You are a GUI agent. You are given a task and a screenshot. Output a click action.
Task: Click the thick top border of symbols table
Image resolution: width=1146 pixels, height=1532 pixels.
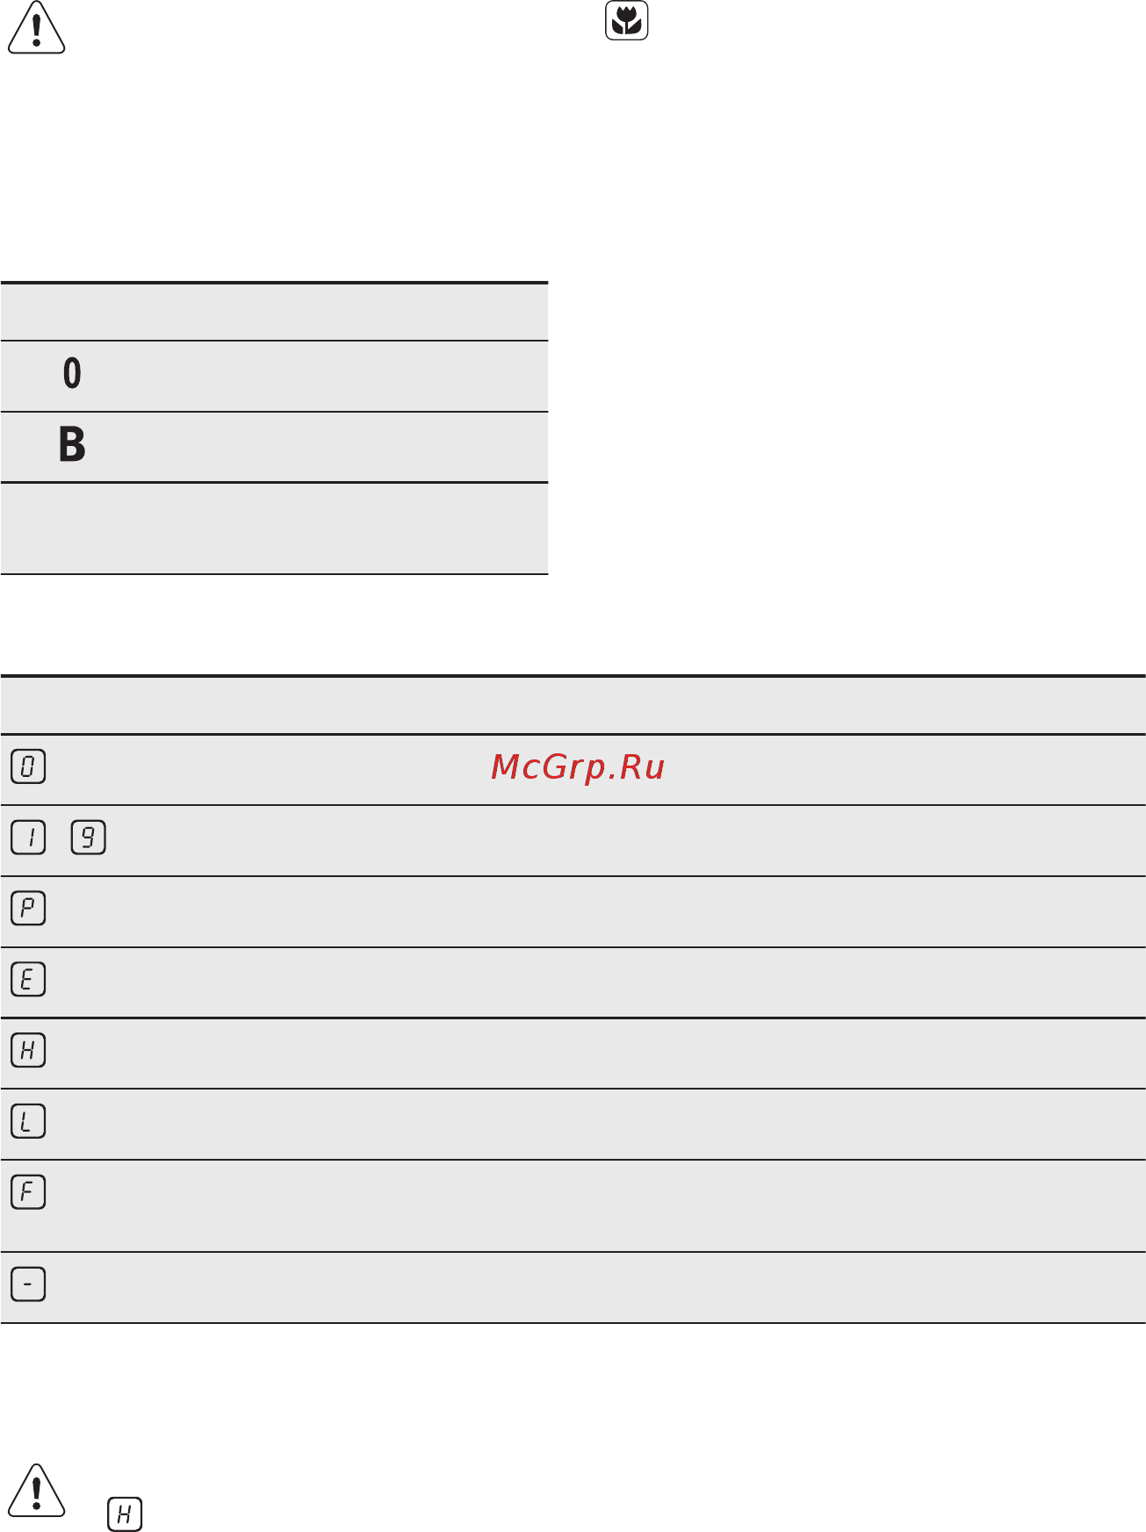(x=573, y=676)
